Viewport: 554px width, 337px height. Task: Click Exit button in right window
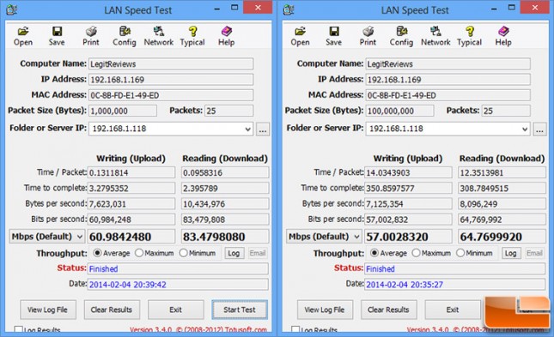(453, 310)
